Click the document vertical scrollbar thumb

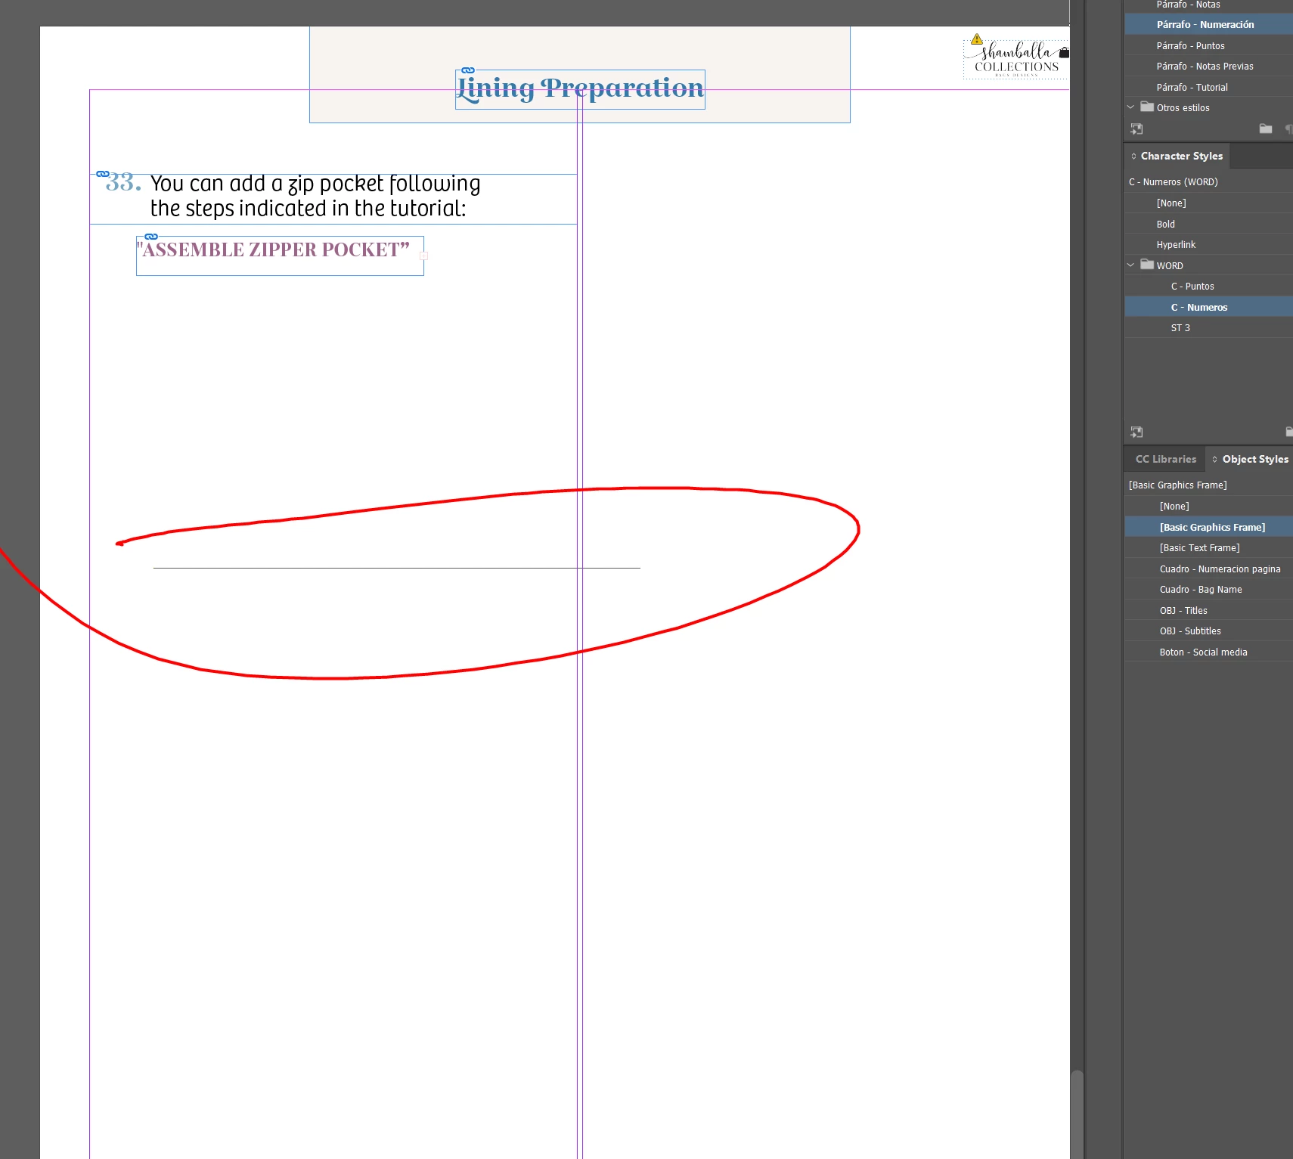(1077, 1114)
